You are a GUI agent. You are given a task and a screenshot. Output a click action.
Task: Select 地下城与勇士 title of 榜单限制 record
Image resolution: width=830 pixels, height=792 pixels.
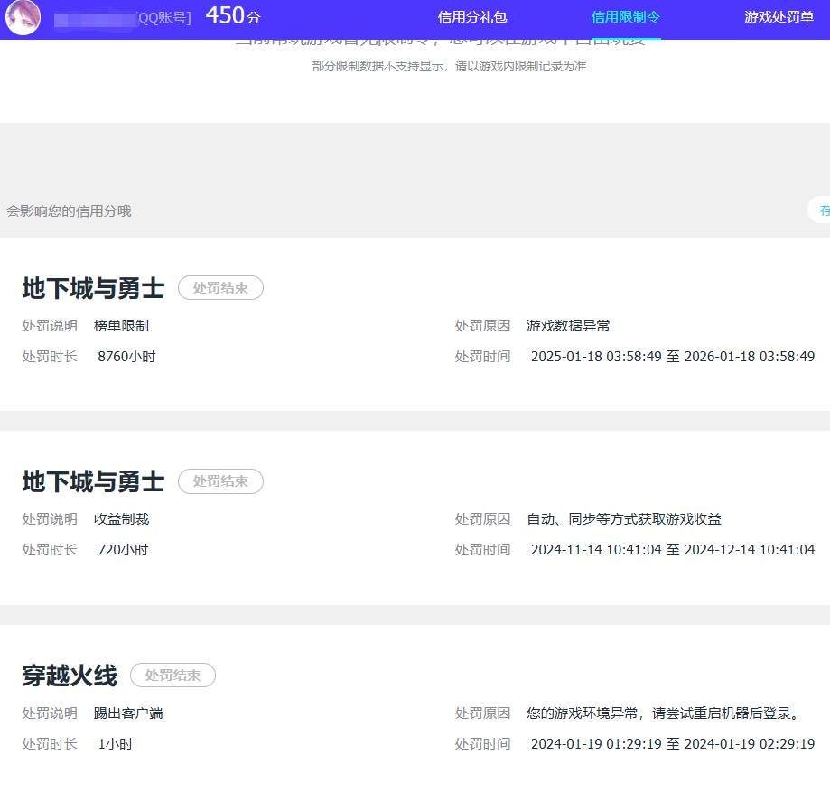pyautogui.click(x=93, y=288)
